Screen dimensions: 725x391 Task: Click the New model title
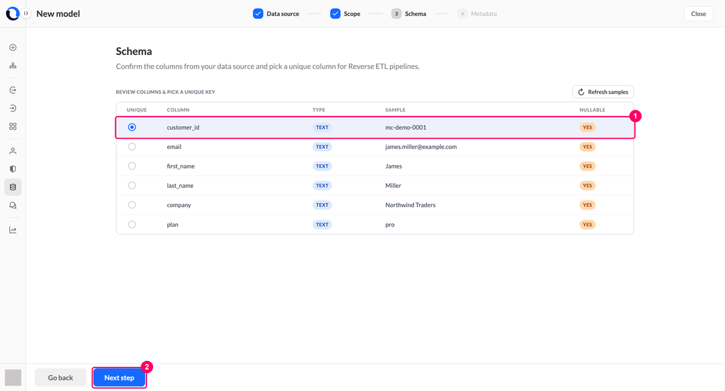[58, 14]
